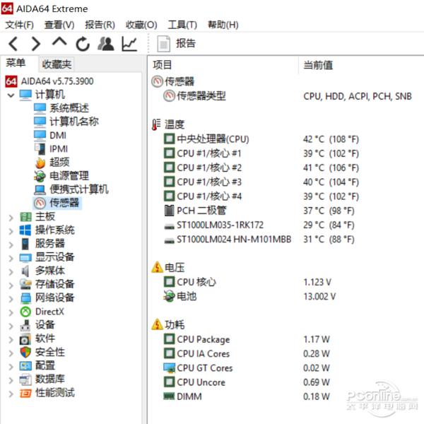Click the Back navigation arrow
424x424 pixels.
click(13, 44)
